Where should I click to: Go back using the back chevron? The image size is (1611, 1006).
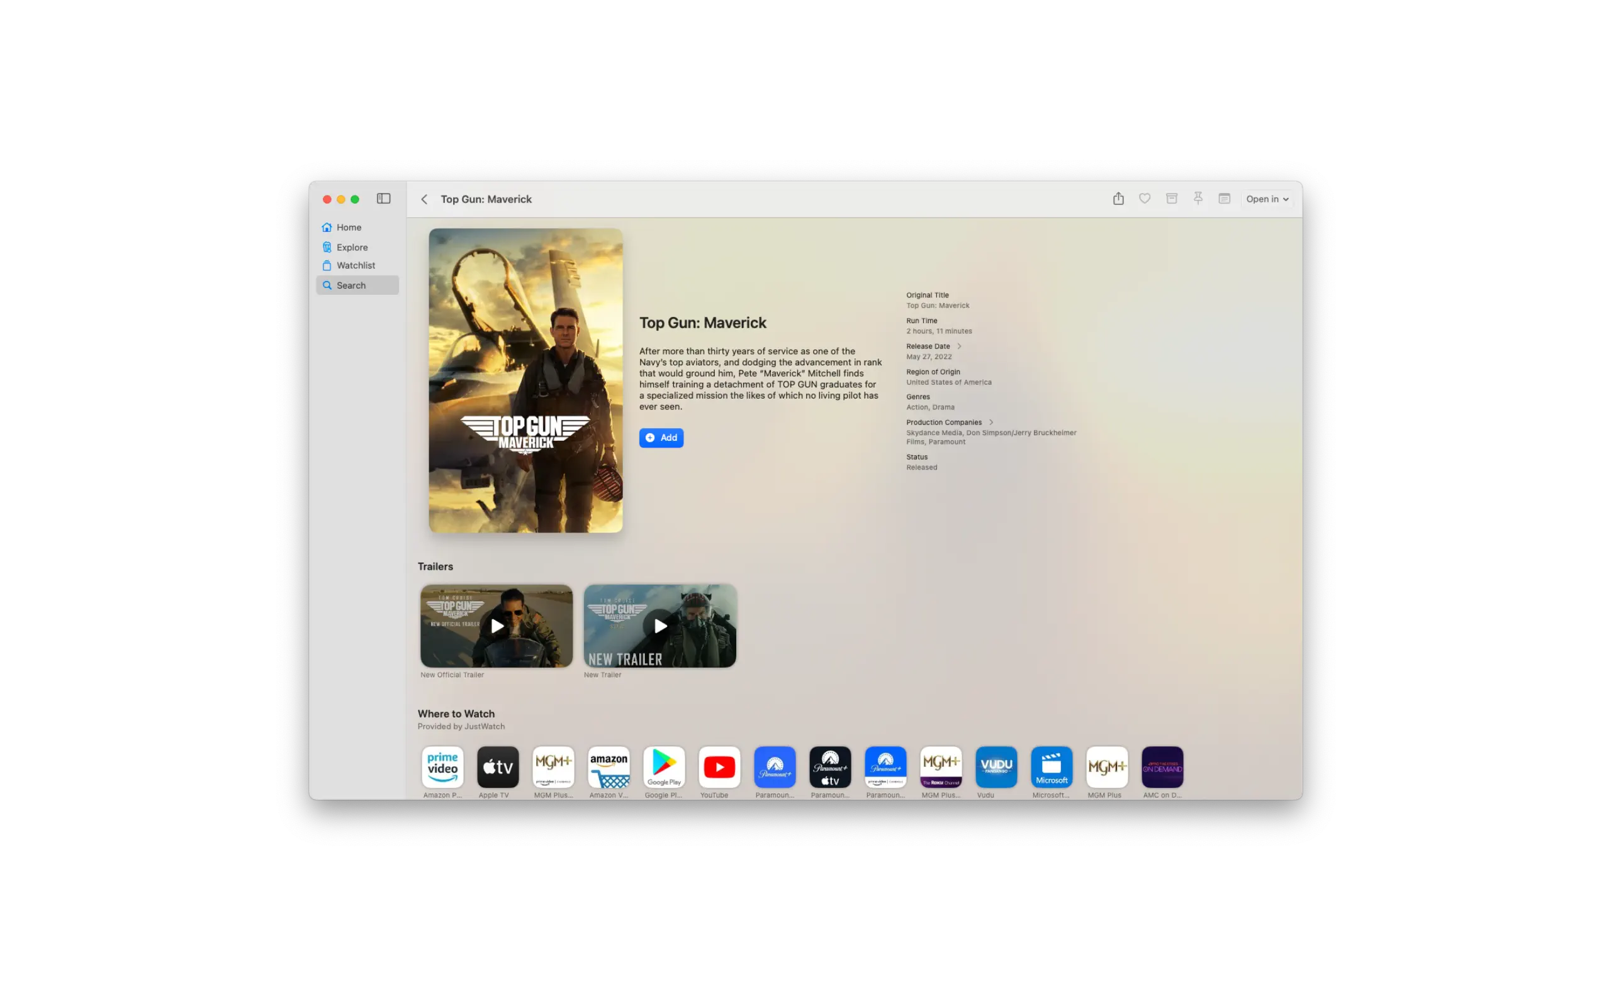(424, 199)
